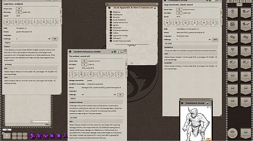Open the Pteranodon link in Appendix list
253x141 pixels.
coord(117,28)
